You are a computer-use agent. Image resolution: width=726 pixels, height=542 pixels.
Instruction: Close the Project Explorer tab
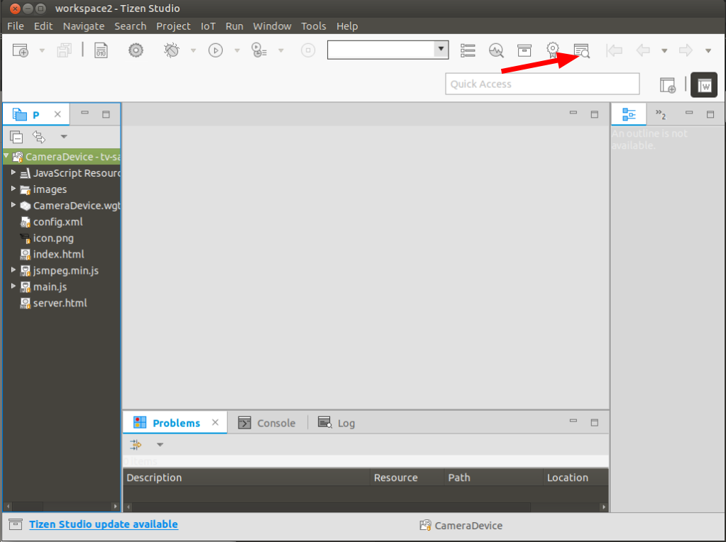pos(57,114)
